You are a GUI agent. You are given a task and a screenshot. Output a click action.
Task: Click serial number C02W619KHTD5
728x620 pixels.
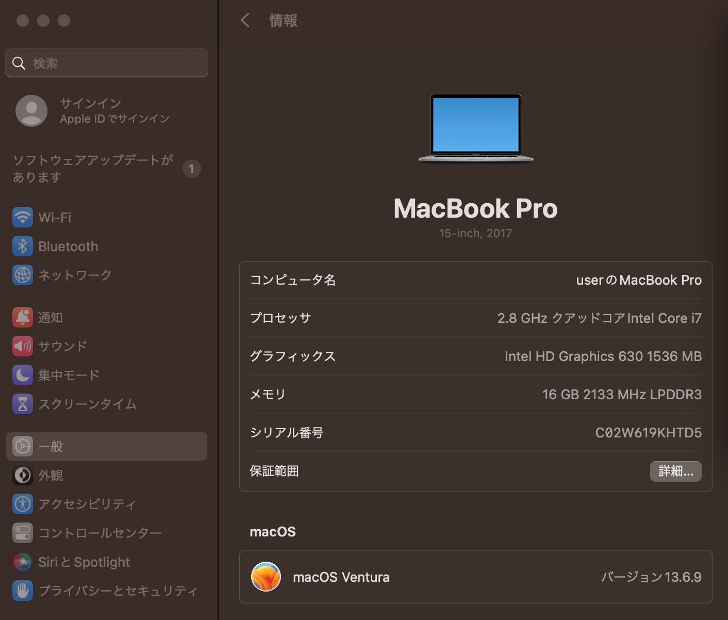[x=648, y=433]
